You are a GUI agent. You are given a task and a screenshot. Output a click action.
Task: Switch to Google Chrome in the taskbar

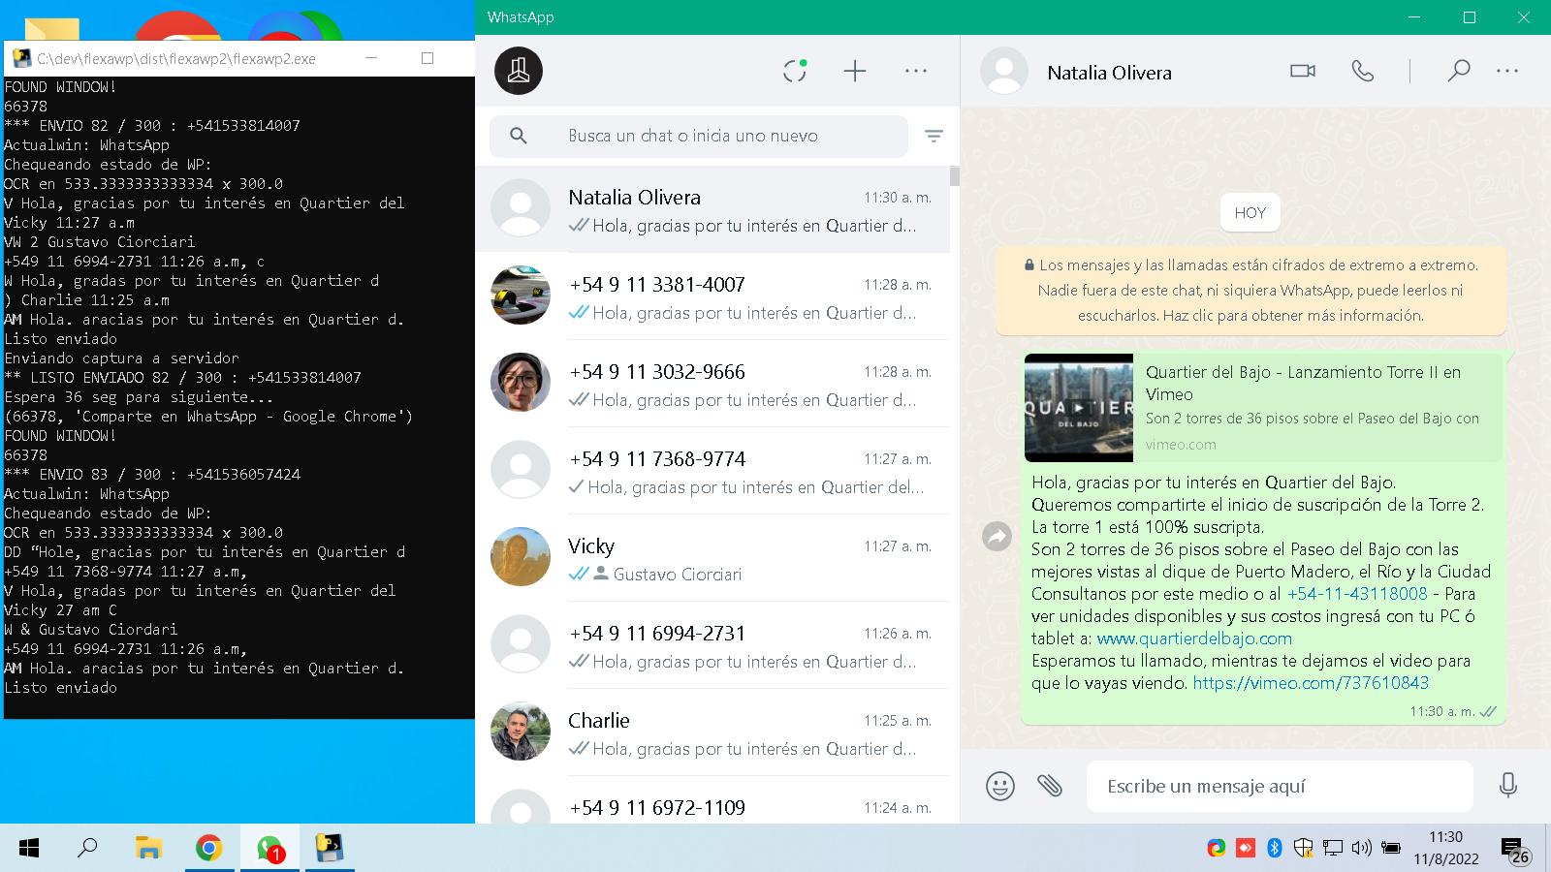208,849
